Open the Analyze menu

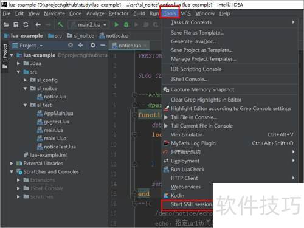coord(95,13)
